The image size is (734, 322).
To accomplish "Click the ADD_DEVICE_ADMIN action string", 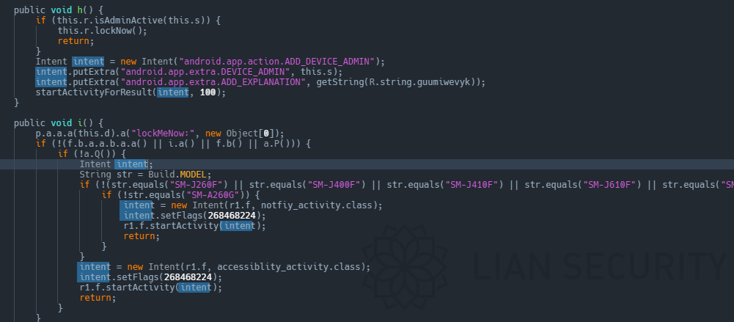I will click(280, 62).
